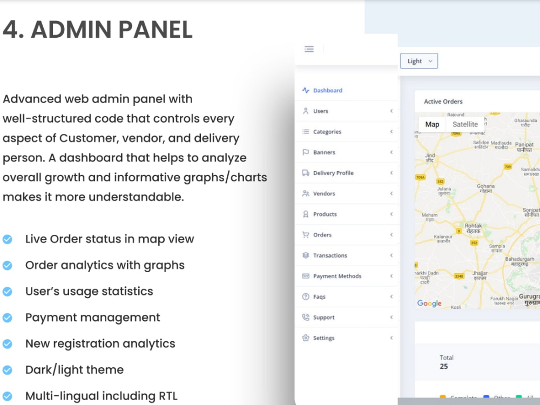Select the Users icon in sidebar

[x=306, y=111]
